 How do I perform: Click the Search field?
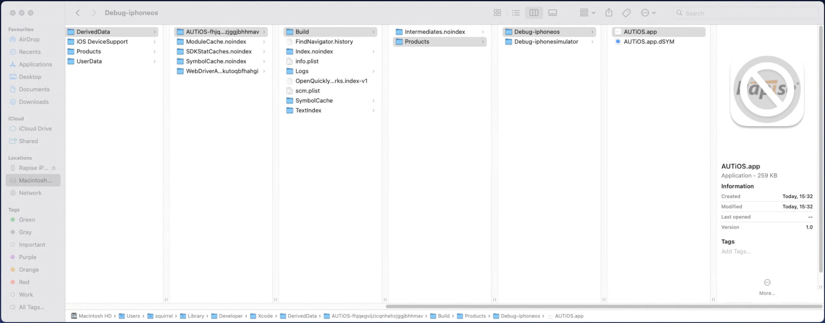tap(746, 13)
